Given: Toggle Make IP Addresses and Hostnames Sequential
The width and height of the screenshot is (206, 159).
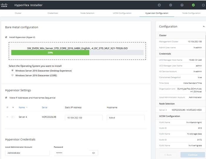Looking at the screenshot, I should 6,98.
